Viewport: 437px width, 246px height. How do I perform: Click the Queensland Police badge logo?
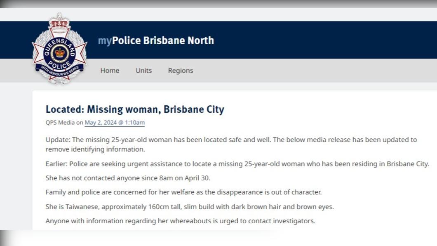coord(60,48)
